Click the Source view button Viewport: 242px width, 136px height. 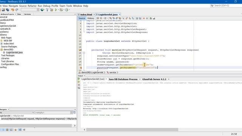tap(82, 19)
